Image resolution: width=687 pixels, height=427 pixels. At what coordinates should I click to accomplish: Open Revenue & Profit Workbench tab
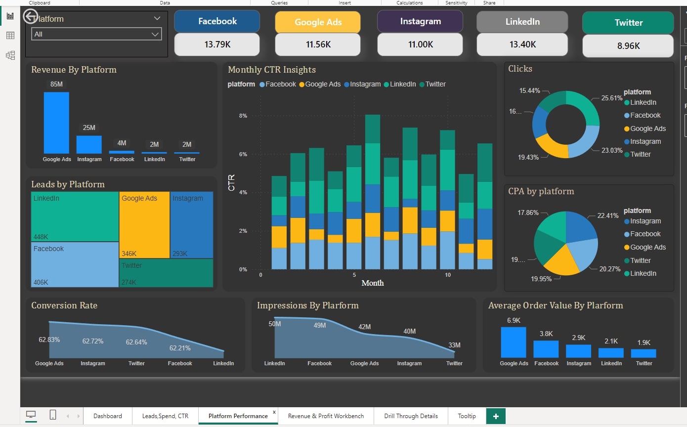(x=326, y=416)
